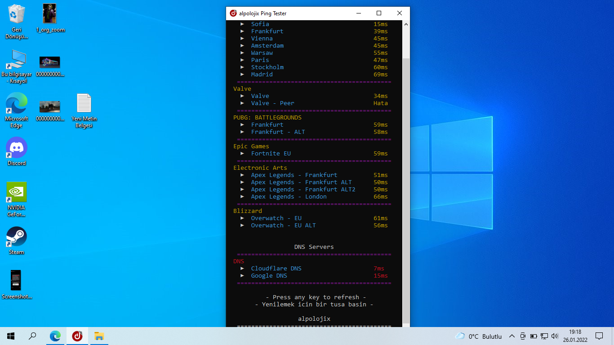Click the Stockholm server entry
The image size is (614, 345).
pos(314,67)
